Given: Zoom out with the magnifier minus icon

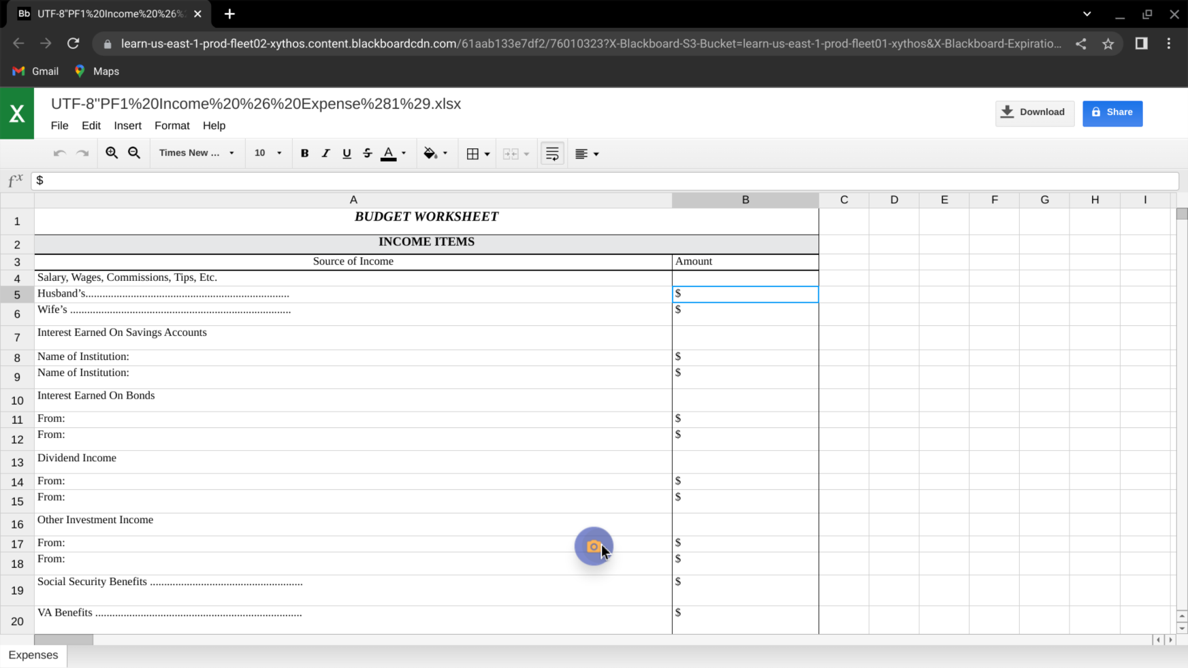Looking at the screenshot, I should pyautogui.click(x=134, y=154).
